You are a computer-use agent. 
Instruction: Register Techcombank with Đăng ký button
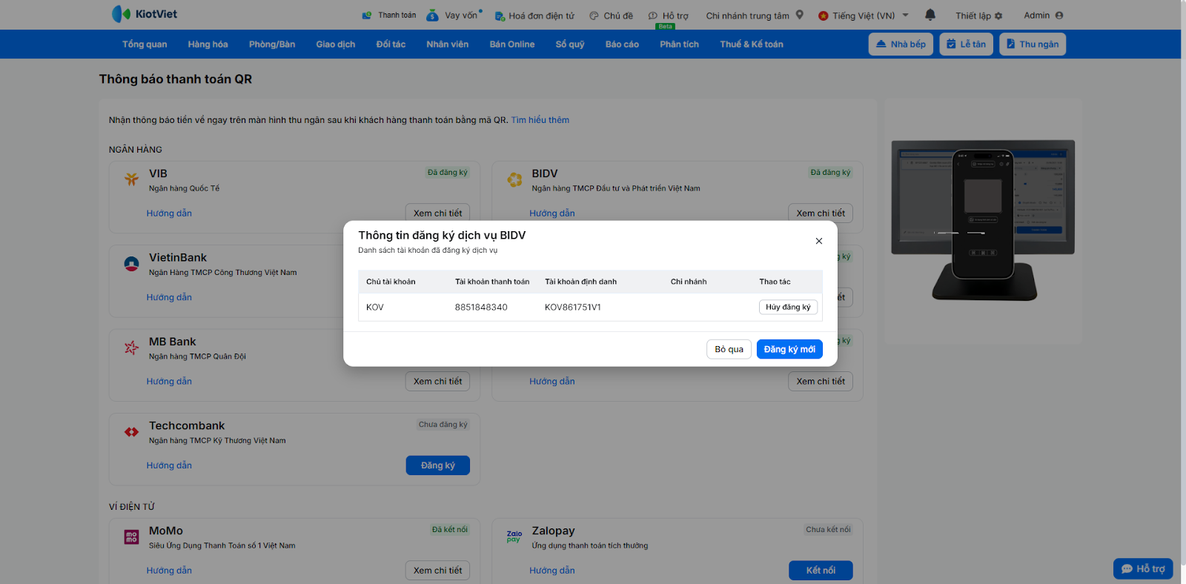tap(438, 465)
